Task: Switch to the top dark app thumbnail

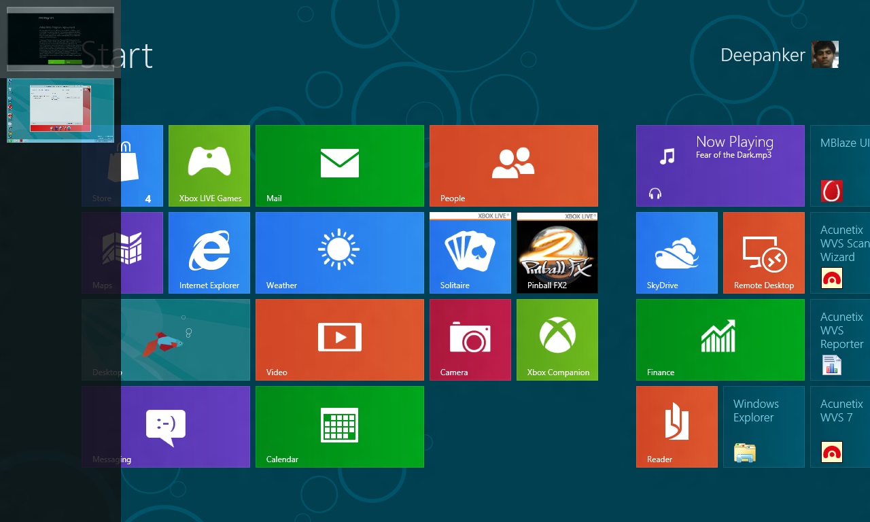Action: [60, 39]
